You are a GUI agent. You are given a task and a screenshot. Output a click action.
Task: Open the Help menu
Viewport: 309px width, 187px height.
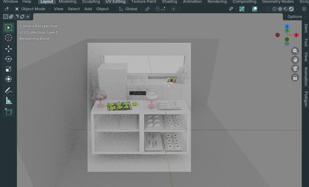tap(27, 2)
